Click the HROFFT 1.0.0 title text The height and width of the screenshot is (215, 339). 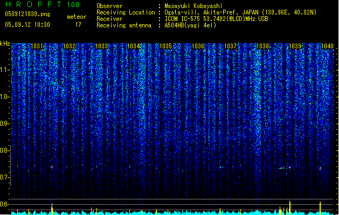42,4
